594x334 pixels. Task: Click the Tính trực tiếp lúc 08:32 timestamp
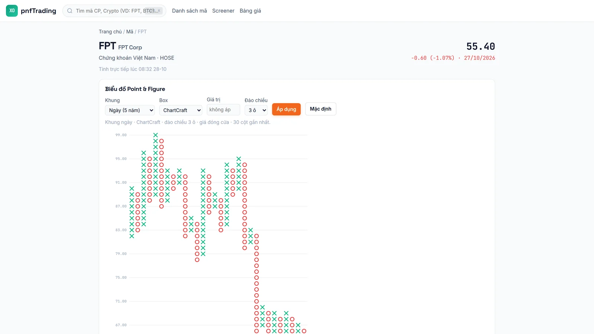pos(133,69)
